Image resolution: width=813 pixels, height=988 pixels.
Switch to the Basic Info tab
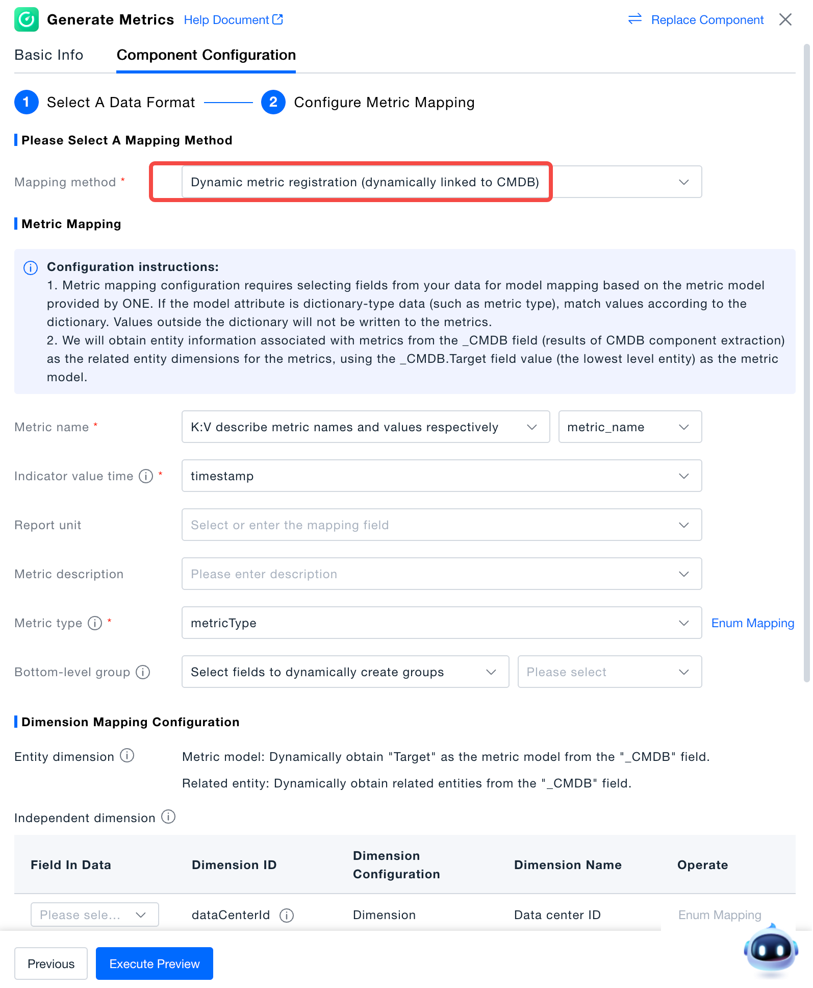49,55
